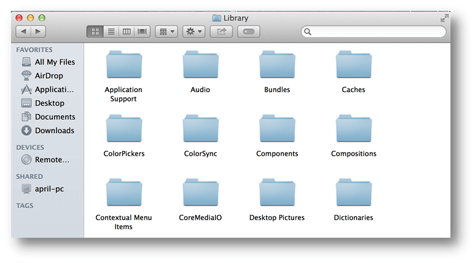
Task: Click the 'Contextual Menu Items' folder label
Action: [123, 222]
